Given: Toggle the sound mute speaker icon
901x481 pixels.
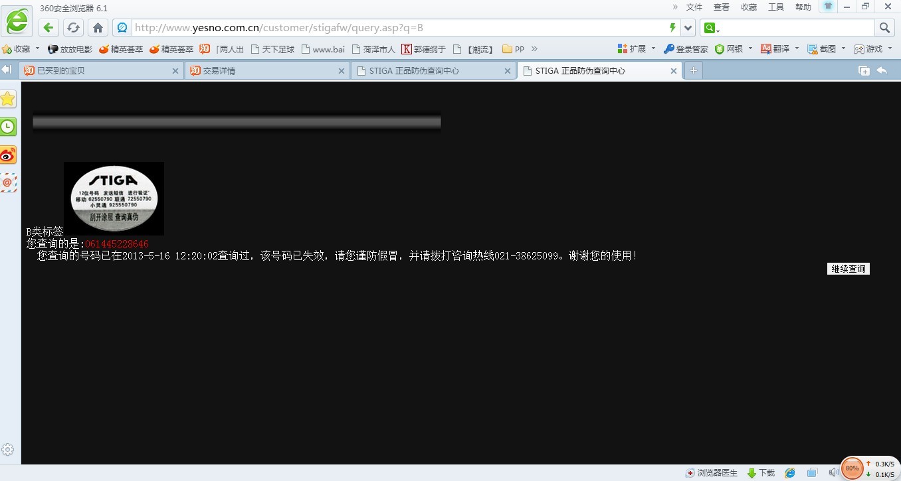Looking at the screenshot, I should click(x=833, y=473).
